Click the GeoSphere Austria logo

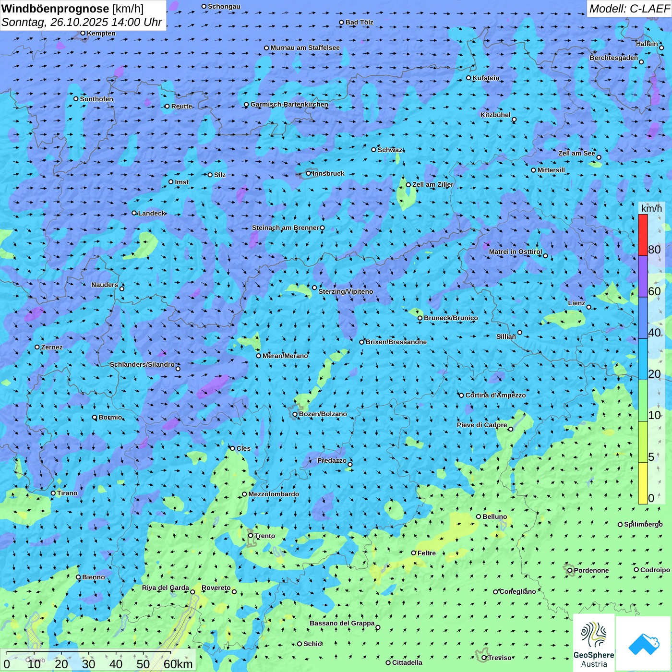click(x=594, y=644)
